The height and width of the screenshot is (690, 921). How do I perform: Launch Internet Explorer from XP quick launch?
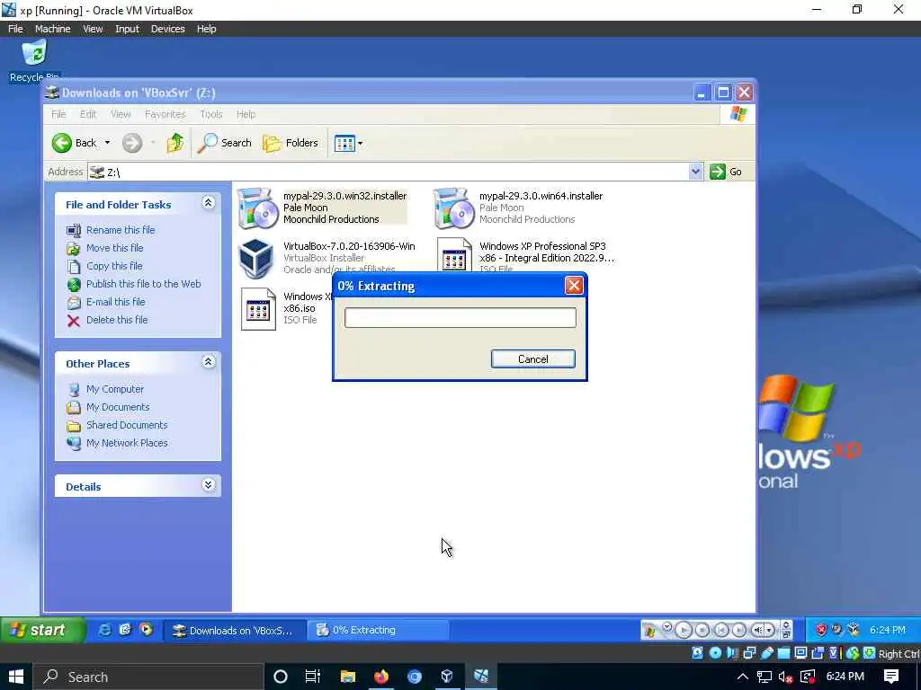tap(104, 630)
